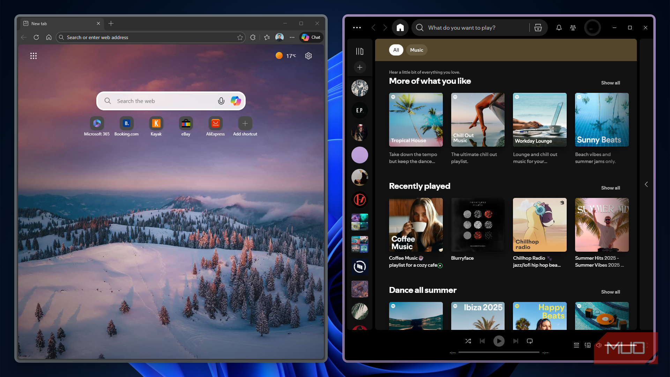Mute Spotify volume via speaker icon
This screenshot has height=377, width=670.
(x=599, y=345)
